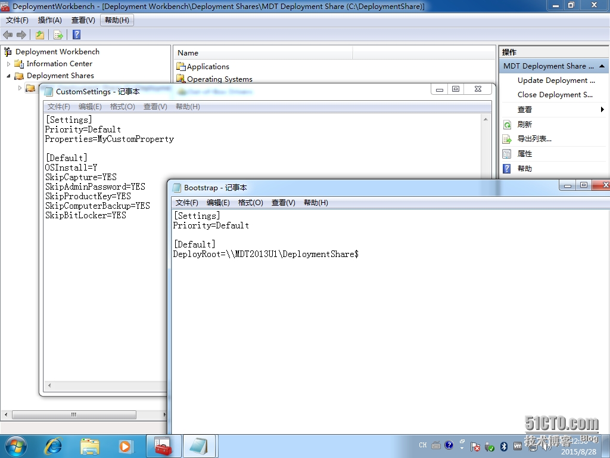Click the properties (属性) icon in actions pane
610x458 pixels.
(x=507, y=154)
